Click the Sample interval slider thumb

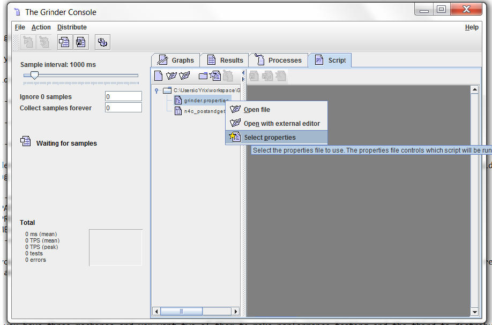[34, 75]
